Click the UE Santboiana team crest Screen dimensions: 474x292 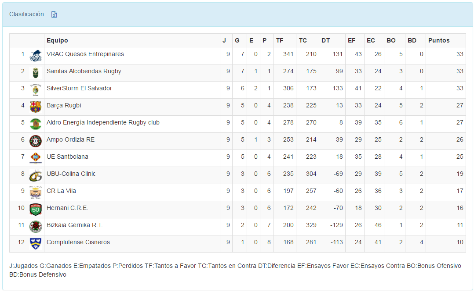[x=36, y=158]
